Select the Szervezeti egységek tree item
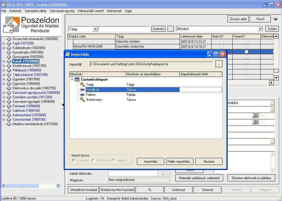Viewport: 282px width, 201px height. point(33,102)
